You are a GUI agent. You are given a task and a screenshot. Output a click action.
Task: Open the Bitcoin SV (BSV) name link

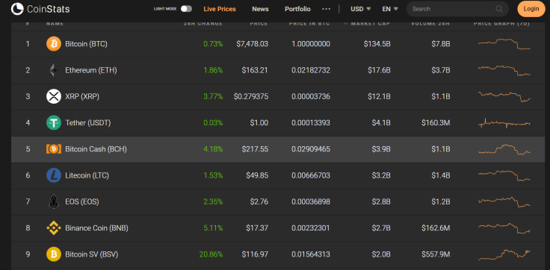click(x=92, y=254)
